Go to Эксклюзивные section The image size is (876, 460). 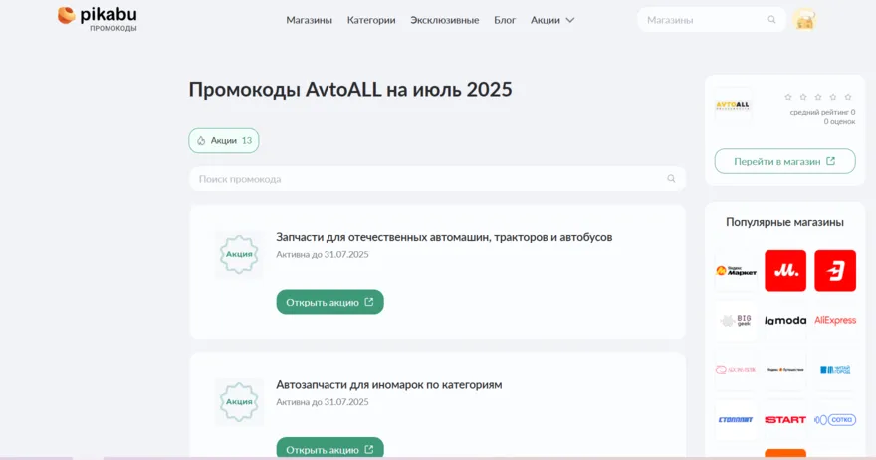(444, 20)
